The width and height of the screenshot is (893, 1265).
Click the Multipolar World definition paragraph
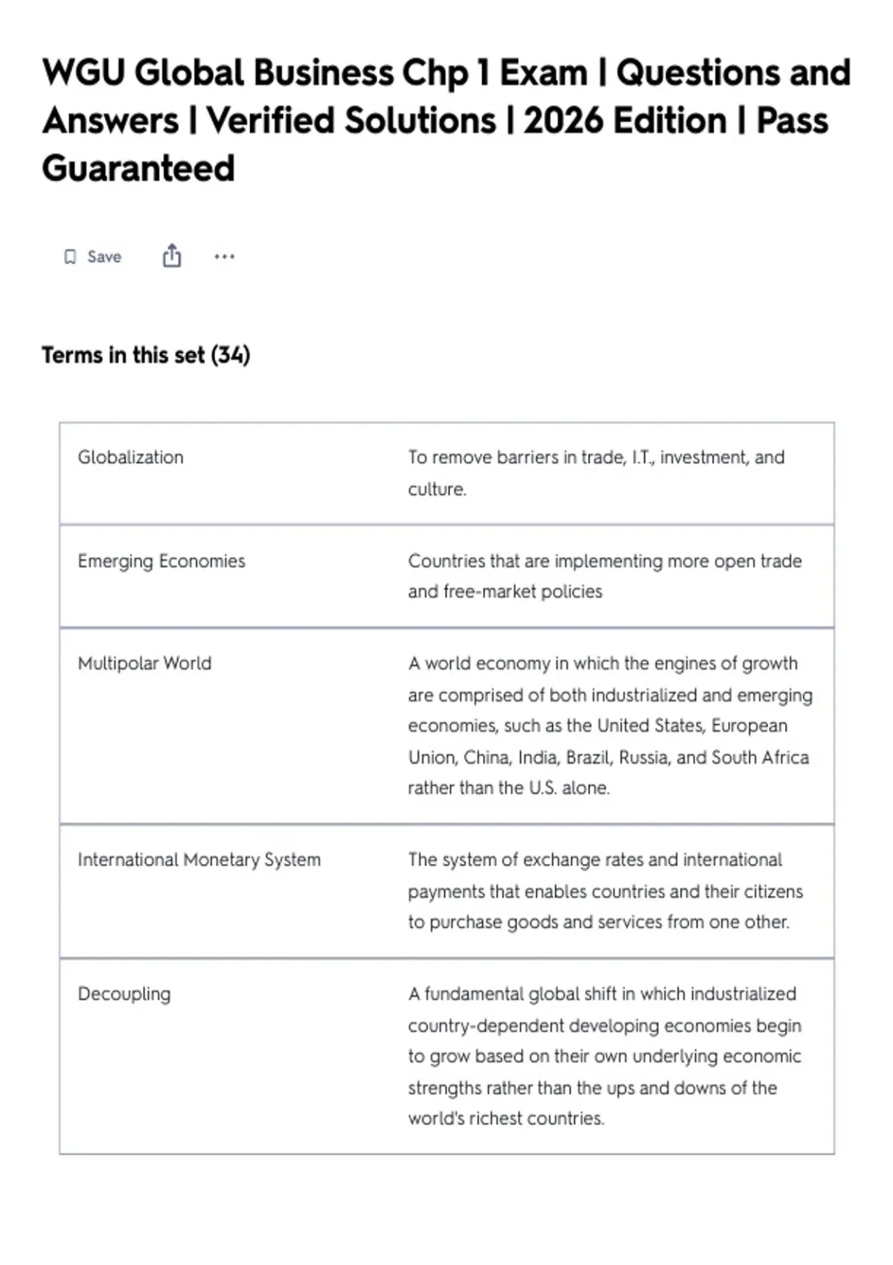point(610,726)
